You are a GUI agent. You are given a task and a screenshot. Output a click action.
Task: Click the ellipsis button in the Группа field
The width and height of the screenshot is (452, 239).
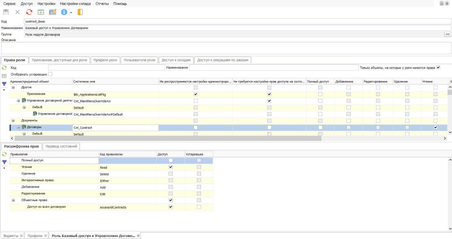point(448,34)
